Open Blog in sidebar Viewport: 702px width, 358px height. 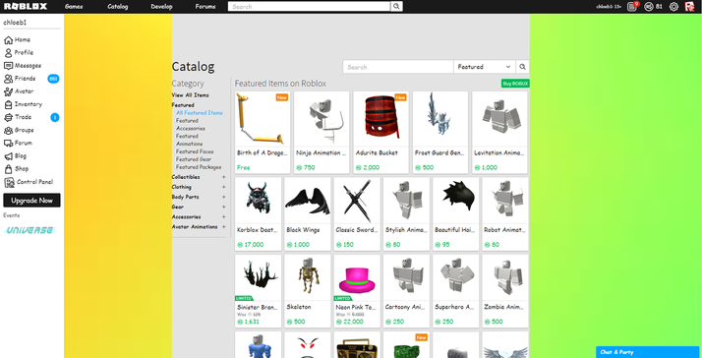click(x=15, y=156)
